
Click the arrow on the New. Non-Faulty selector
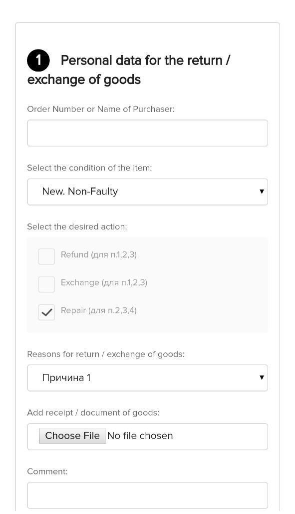coord(261,191)
